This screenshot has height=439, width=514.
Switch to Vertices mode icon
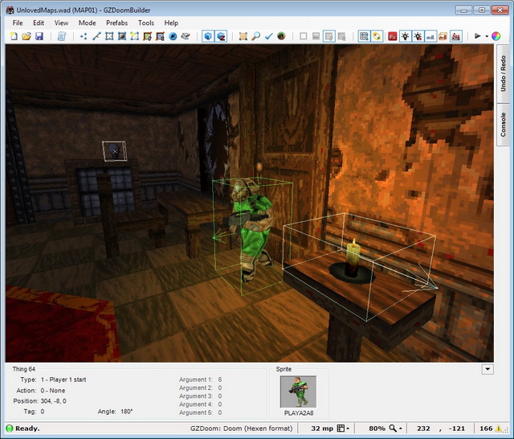tap(84, 36)
